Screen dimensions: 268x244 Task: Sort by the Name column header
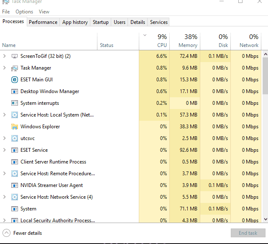(x=48, y=41)
